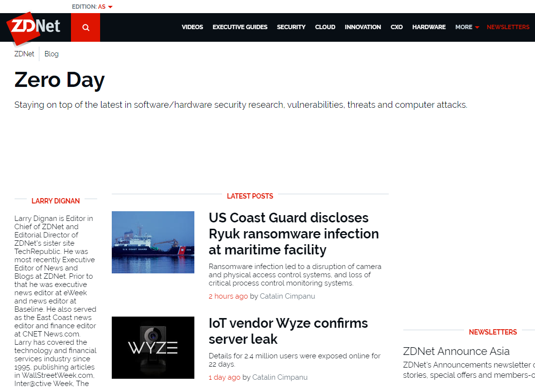Click Catalin Cimpanu on Coast Guard post
The height and width of the screenshot is (387, 535).
tap(287, 296)
